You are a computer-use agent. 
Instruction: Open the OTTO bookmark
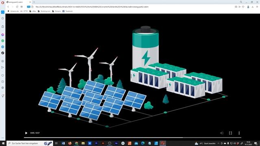pos(24,11)
